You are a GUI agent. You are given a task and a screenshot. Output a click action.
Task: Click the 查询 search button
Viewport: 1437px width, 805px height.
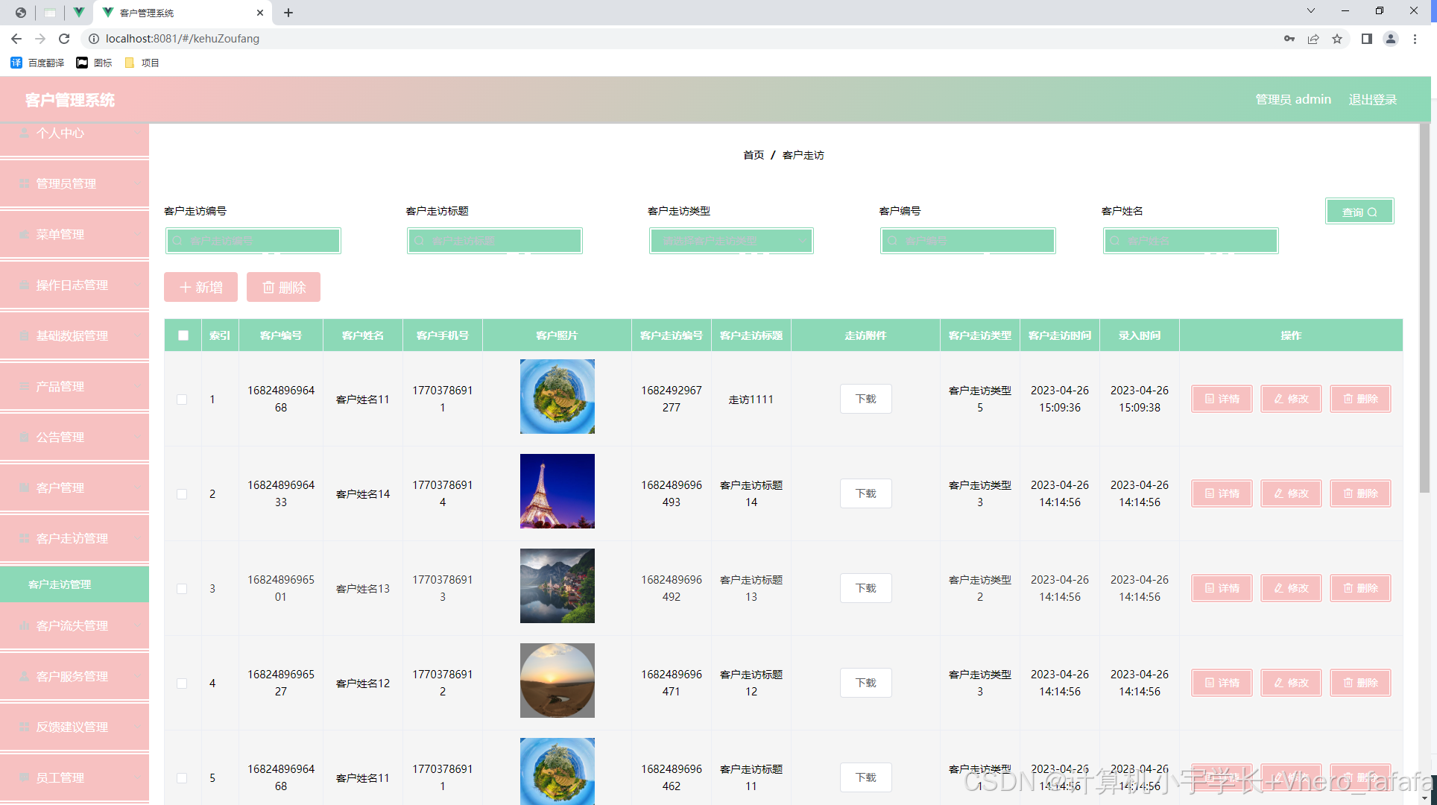tap(1359, 212)
